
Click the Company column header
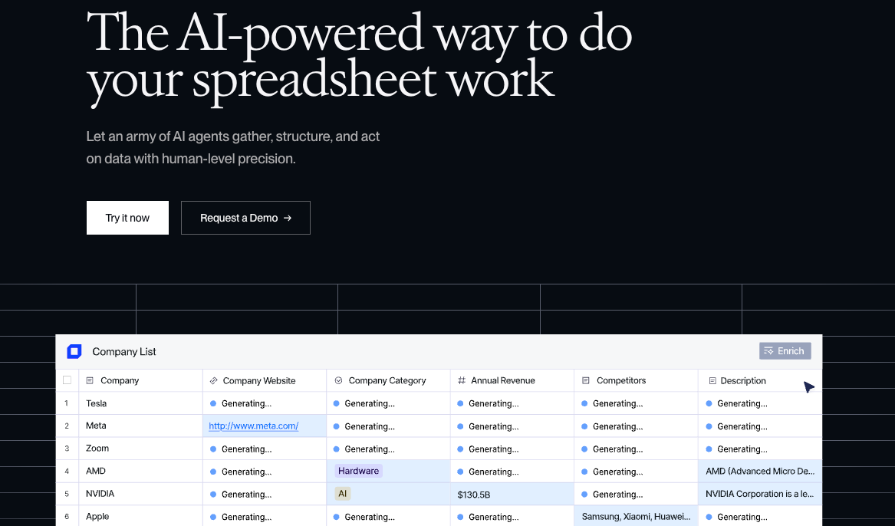(140, 380)
